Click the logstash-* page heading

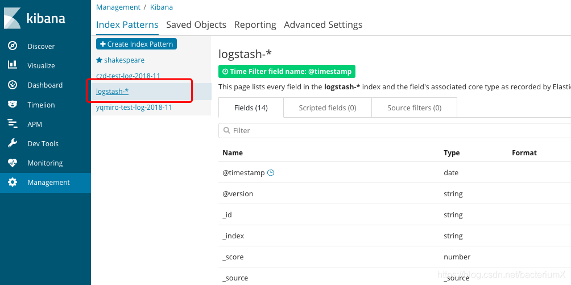point(245,54)
